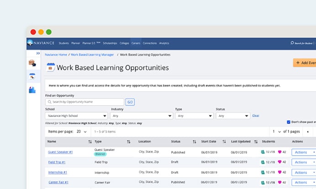Go to Work Based Learning Manager breadcrumb
This screenshot has height=189, width=316.
pos(92,55)
